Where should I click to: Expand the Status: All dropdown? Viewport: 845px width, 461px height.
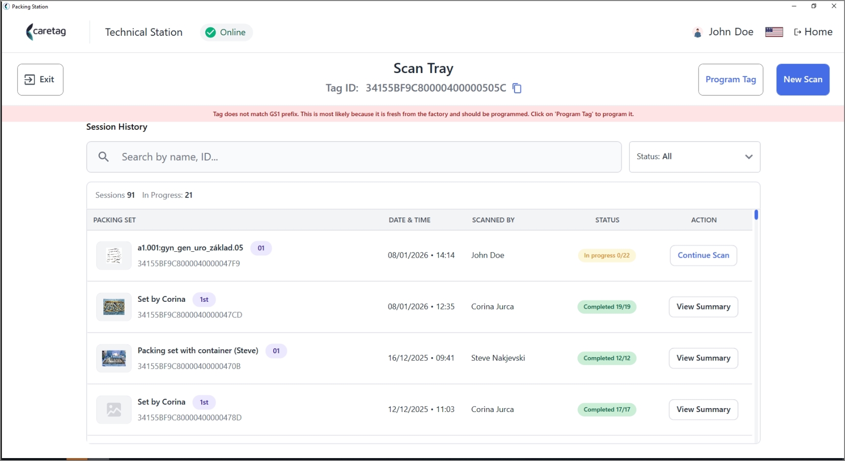coord(694,157)
